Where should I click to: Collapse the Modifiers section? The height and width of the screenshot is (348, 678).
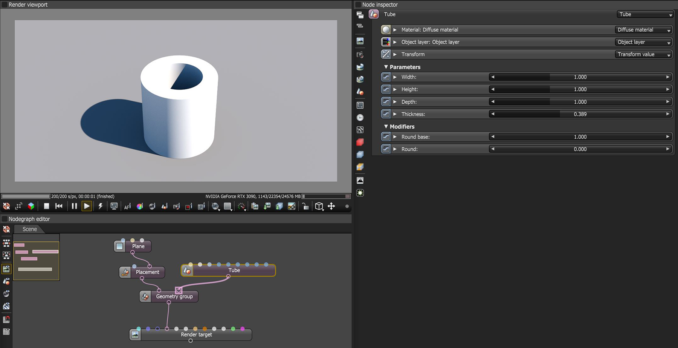[386, 126]
